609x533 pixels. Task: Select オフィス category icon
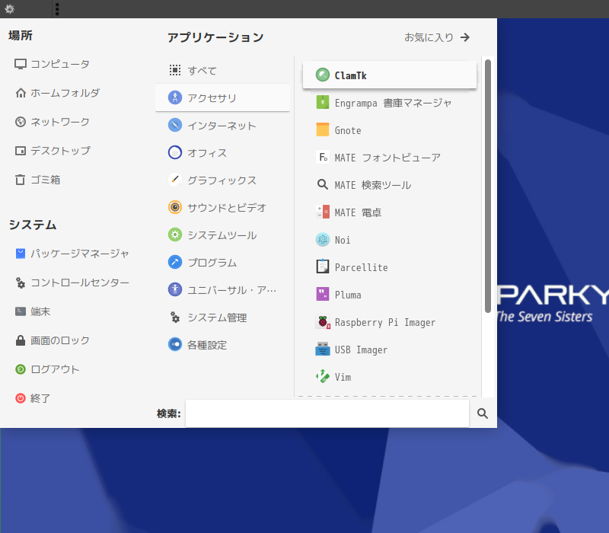point(175,152)
